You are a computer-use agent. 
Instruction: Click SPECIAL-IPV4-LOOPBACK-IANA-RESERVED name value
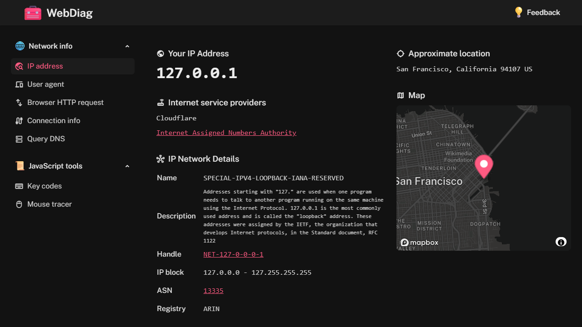coord(273,178)
